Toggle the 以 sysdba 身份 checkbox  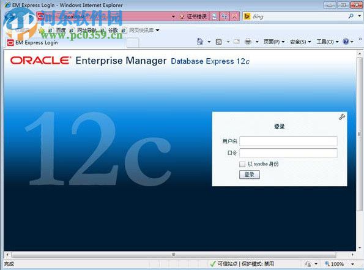(242, 164)
